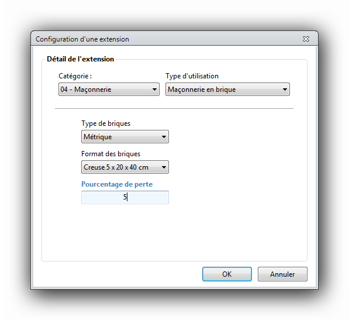The width and height of the screenshot is (349, 320).
Task: Click the blue Pourcentage de perte label
Action: (x=117, y=184)
